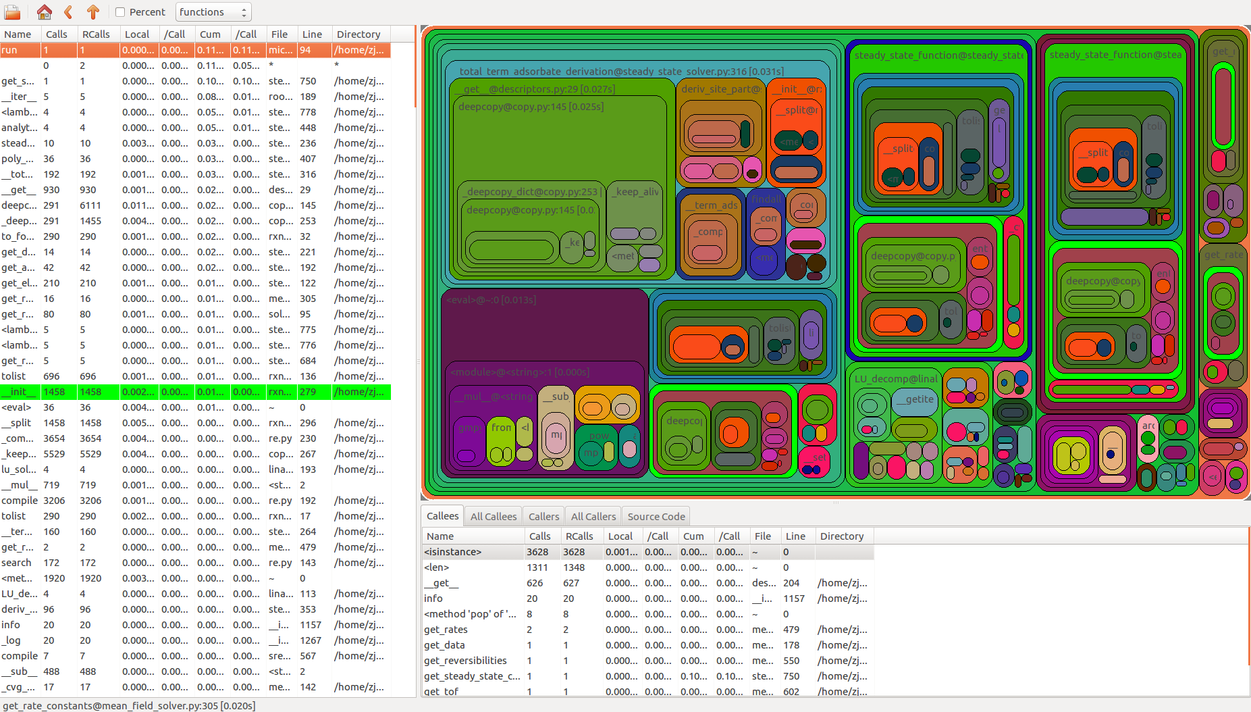Click the home root view icon

pos(44,12)
